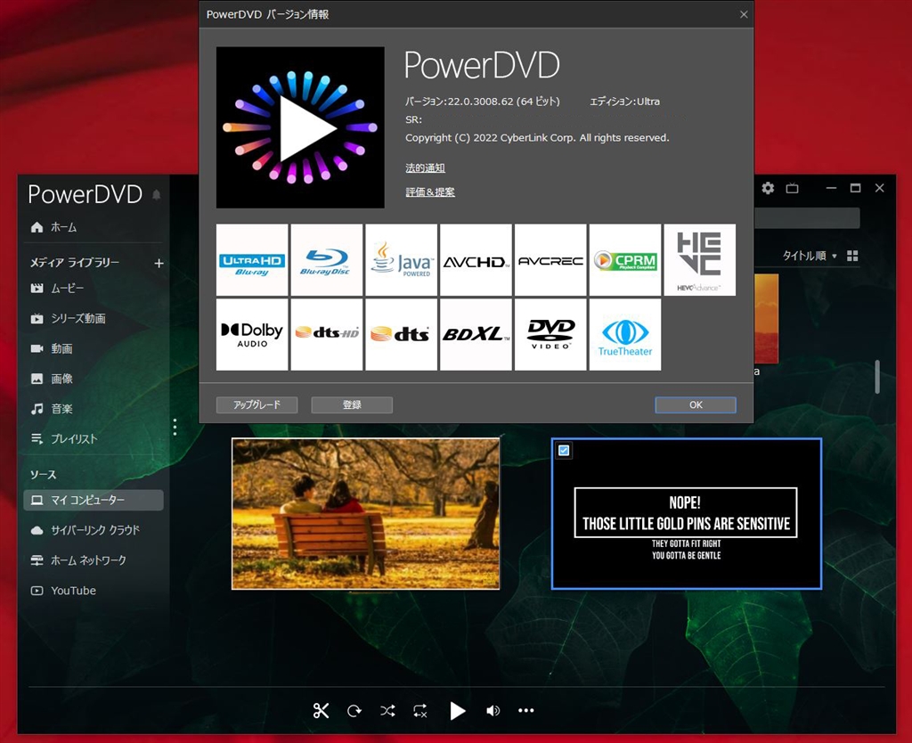Expand the sidebar options with the vertical dots
912x743 pixels.
pos(175,427)
